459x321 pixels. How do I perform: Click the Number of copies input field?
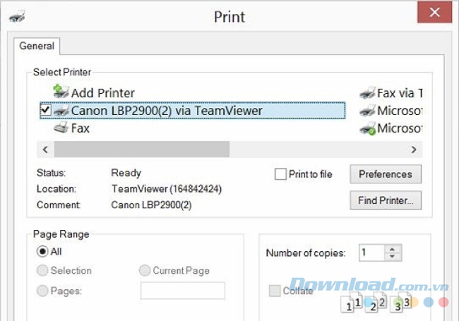pyautogui.click(x=371, y=253)
